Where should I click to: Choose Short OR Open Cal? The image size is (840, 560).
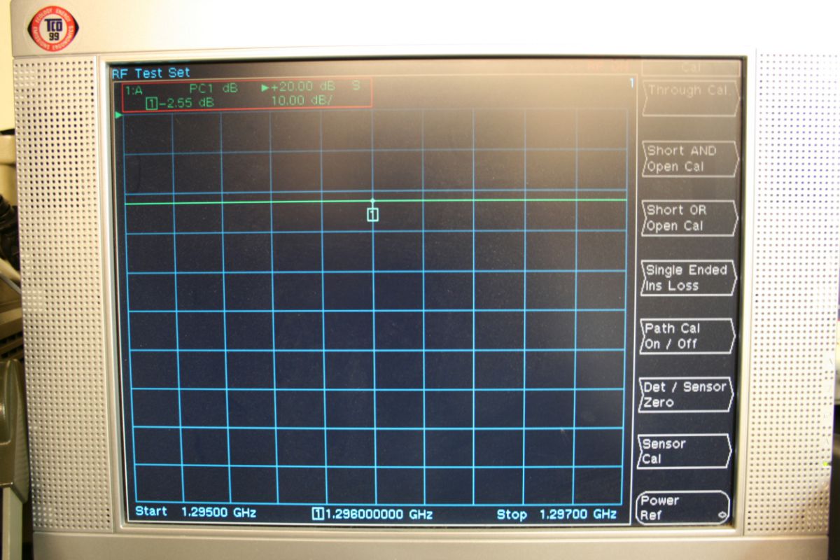point(689,218)
